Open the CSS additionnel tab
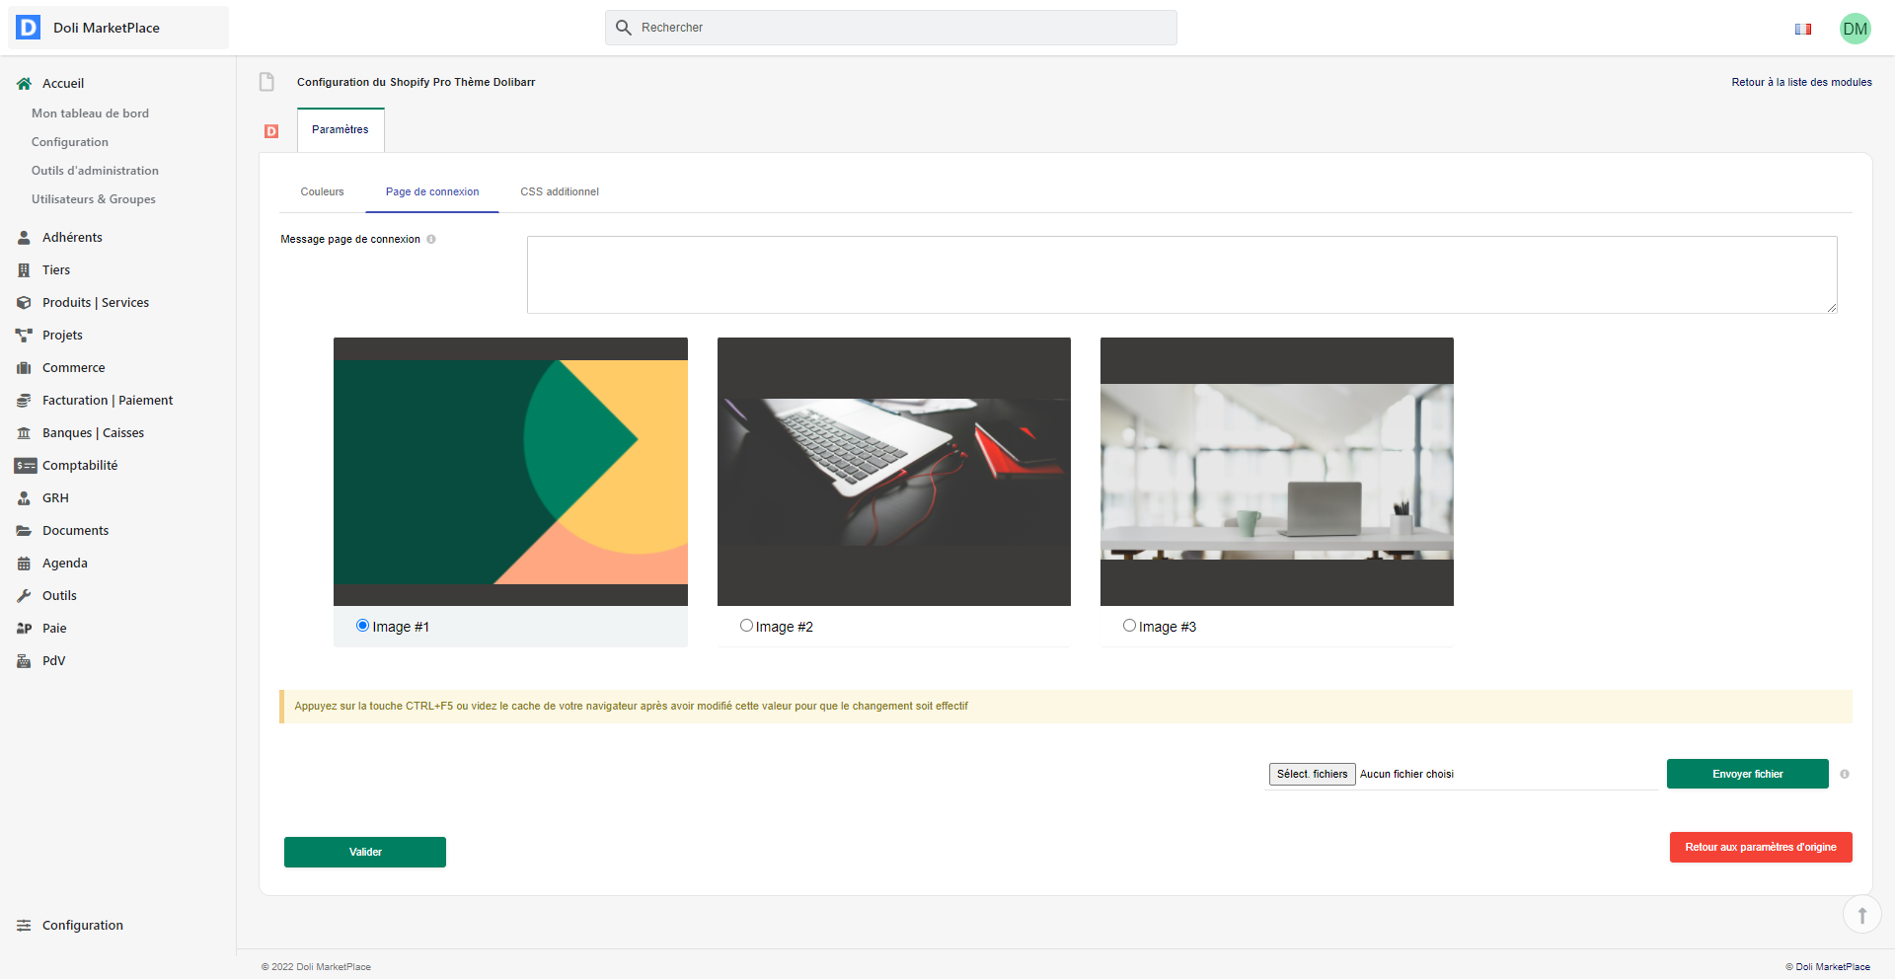This screenshot has width=1895, height=979. (x=559, y=192)
